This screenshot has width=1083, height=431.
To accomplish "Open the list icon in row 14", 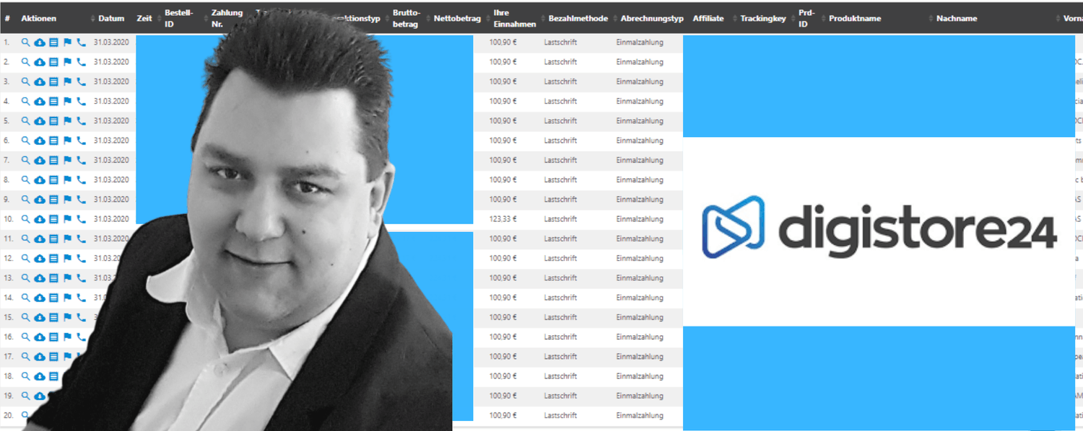I will pyautogui.click(x=53, y=298).
